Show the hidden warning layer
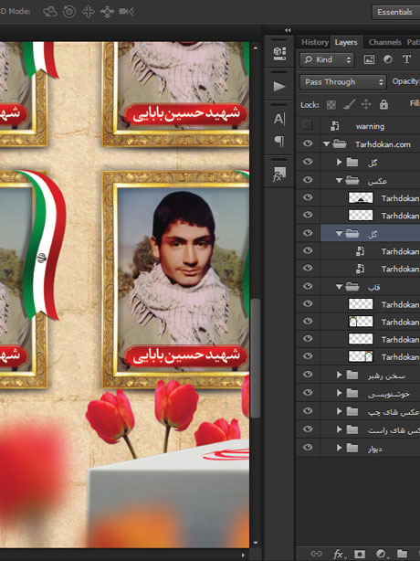 click(x=308, y=125)
